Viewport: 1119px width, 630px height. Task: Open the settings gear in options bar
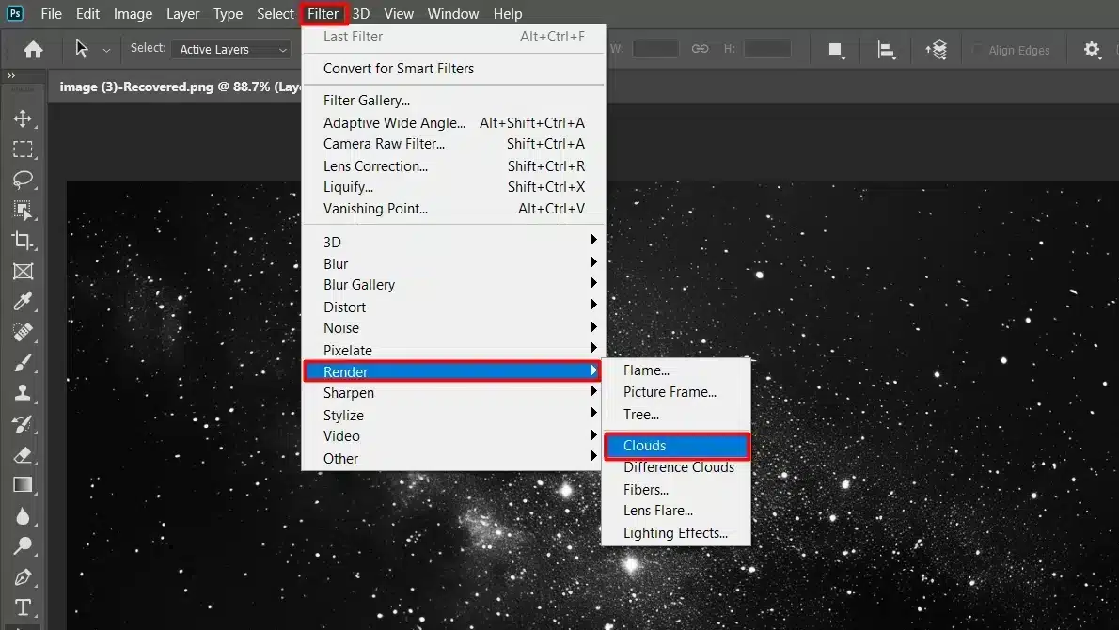pos(1092,49)
